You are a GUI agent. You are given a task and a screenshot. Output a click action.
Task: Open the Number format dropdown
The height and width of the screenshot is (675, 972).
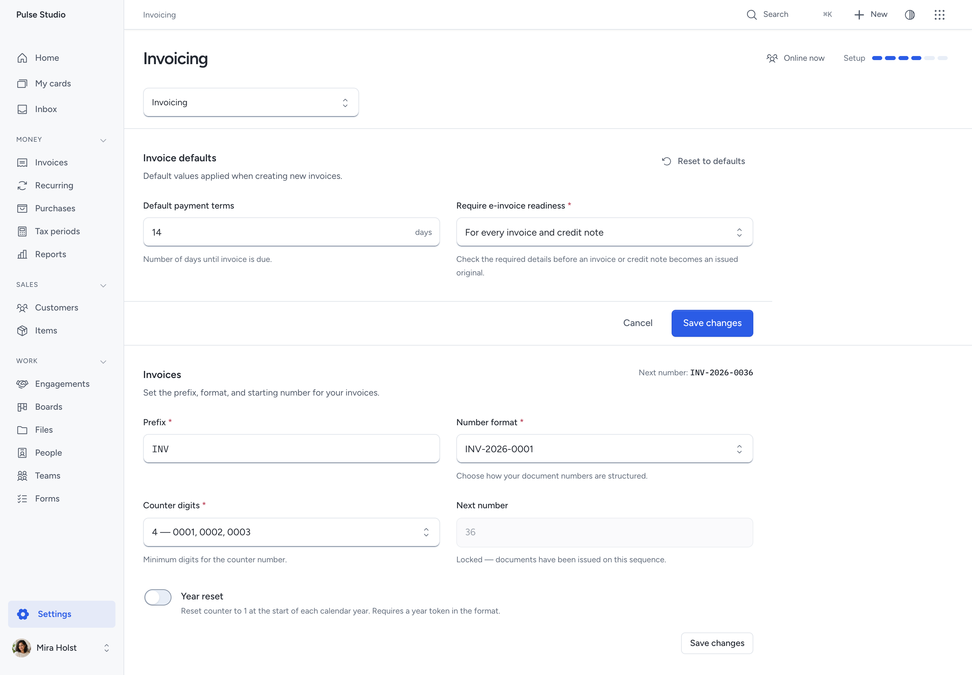coord(604,449)
